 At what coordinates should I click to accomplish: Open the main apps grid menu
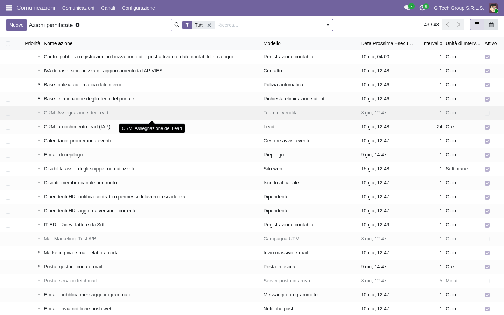[9, 8]
